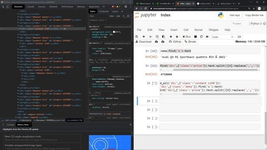Insert a cell below with plus icon
This screenshot has height=150, width=267.
click(144, 37)
